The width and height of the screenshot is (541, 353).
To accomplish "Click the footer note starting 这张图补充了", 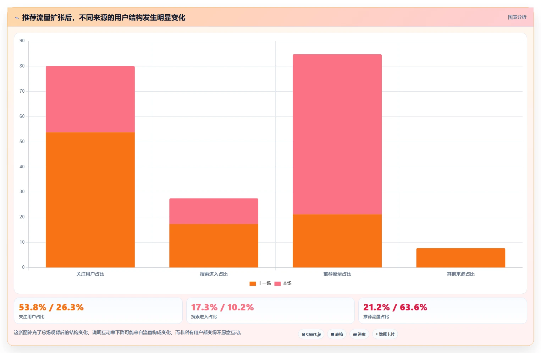I will (x=128, y=333).
